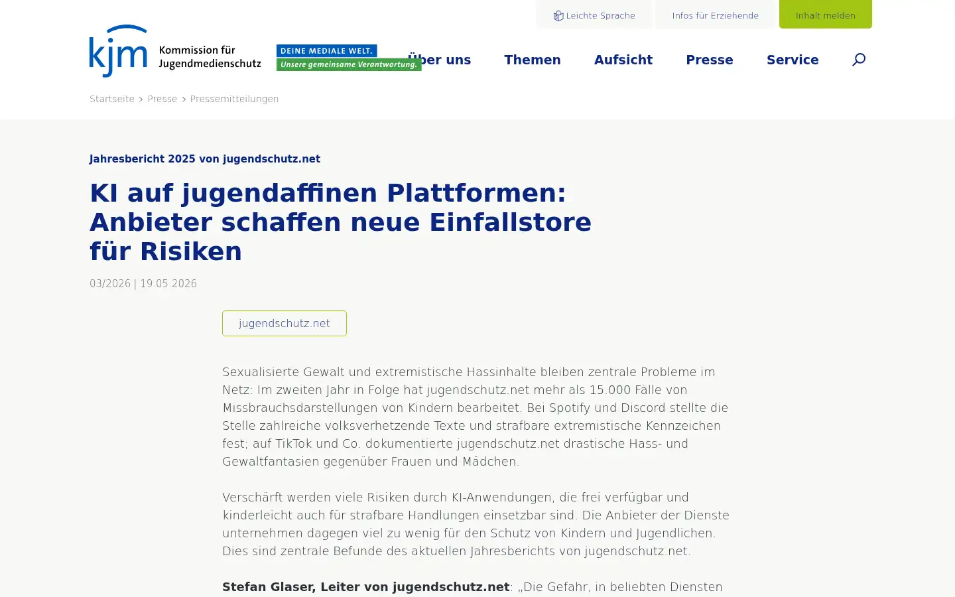Open the Service menu
Screen dimensions: 955x597
click(x=793, y=60)
